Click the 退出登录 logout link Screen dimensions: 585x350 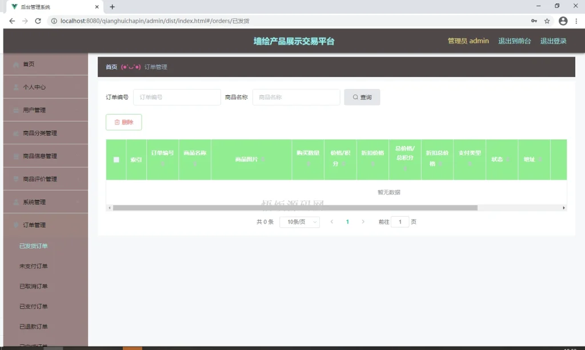pyautogui.click(x=553, y=41)
